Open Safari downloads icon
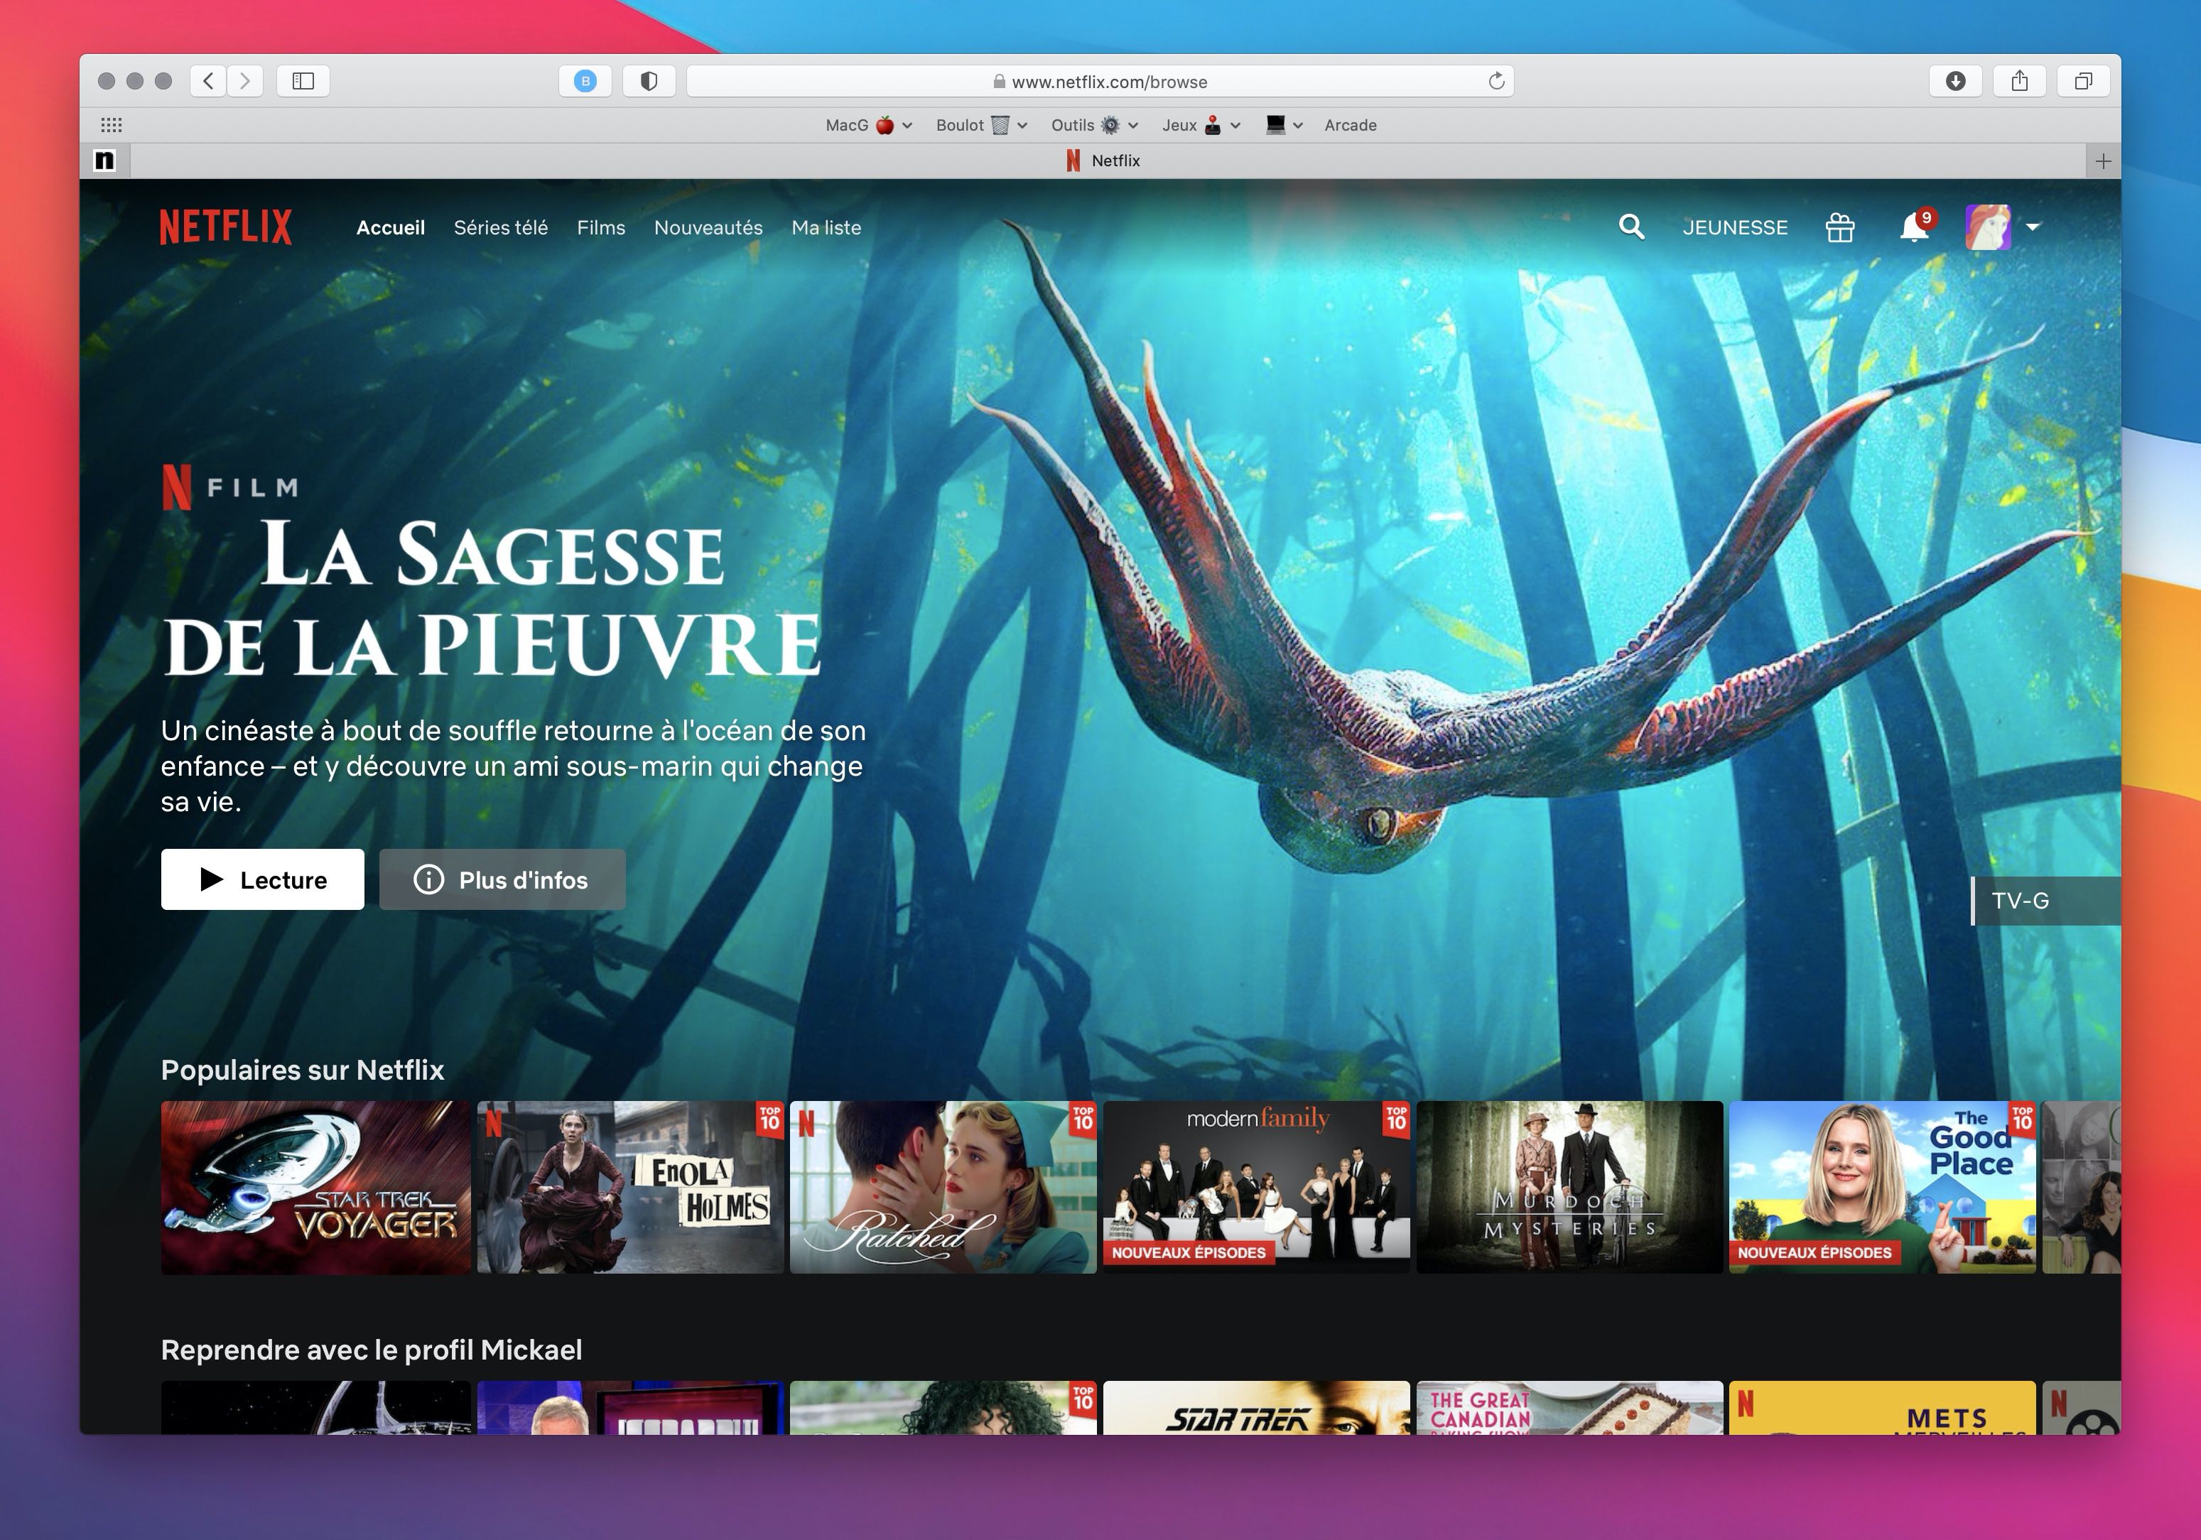 coord(1956,82)
